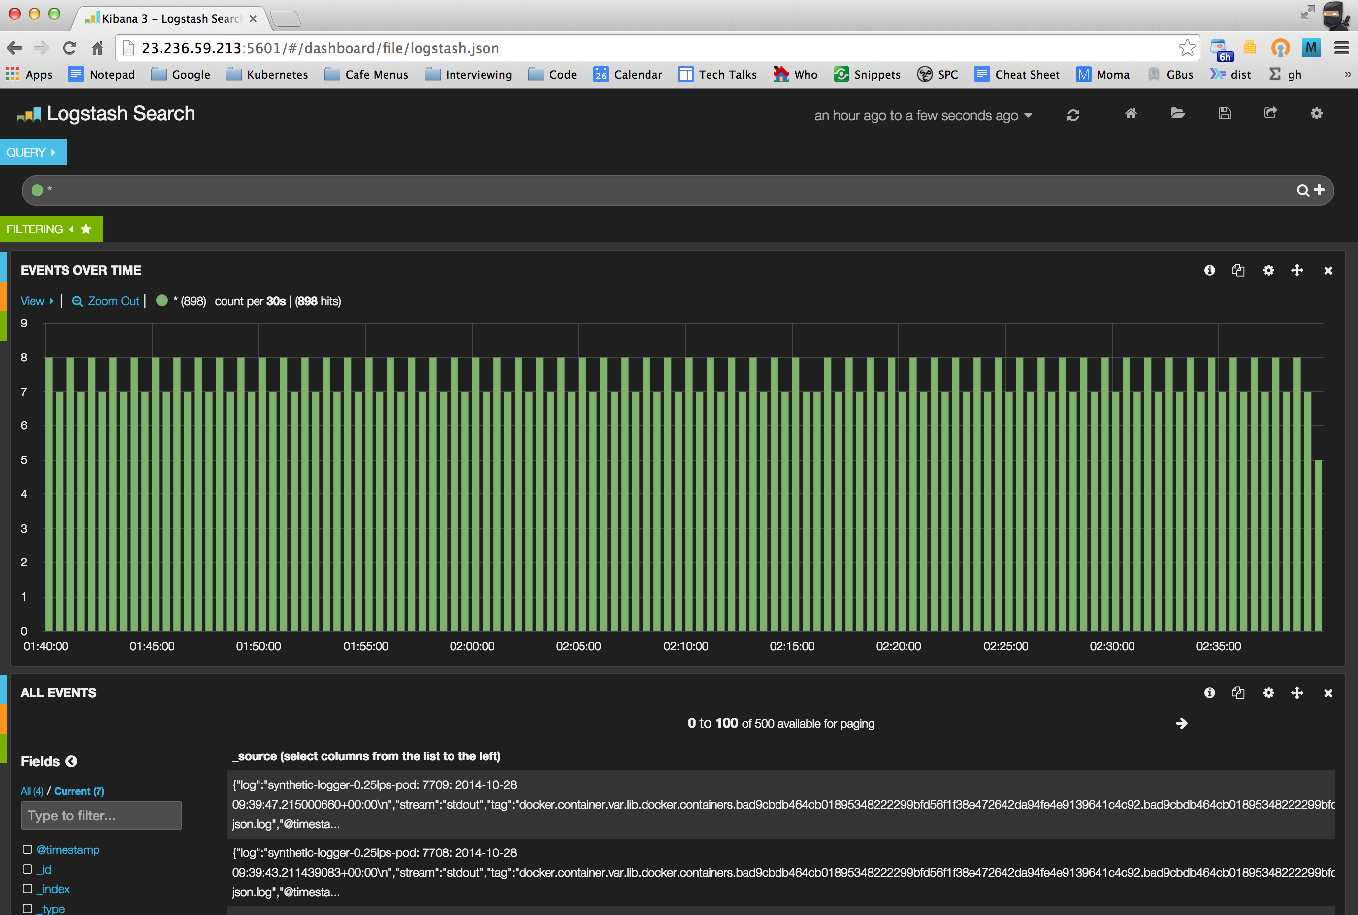This screenshot has width=1358, height=915.
Task: Open browser home page
Action: click(x=97, y=48)
